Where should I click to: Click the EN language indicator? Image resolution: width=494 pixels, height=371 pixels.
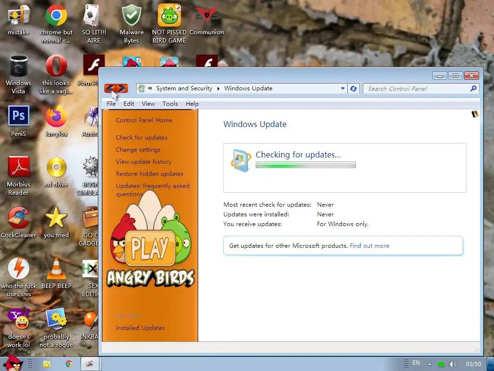coord(416,363)
